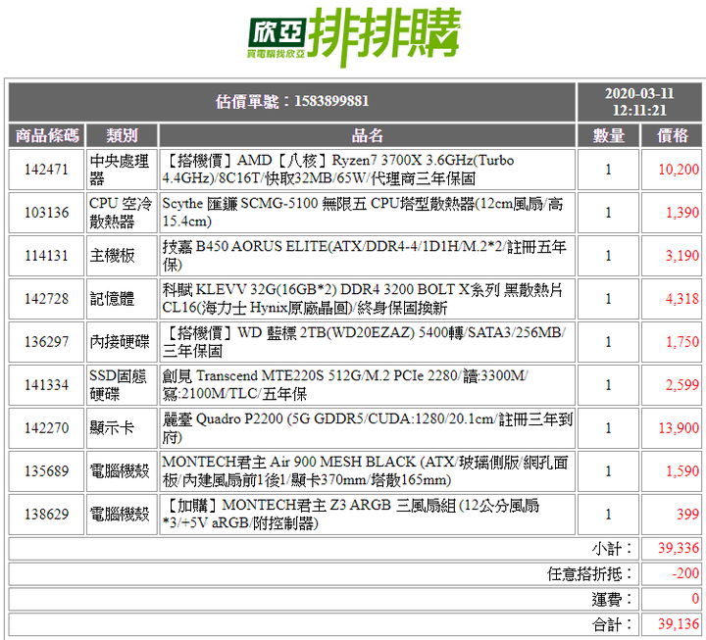The width and height of the screenshot is (706, 640).
Task: Select barcode 103136
Action: [x=46, y=213]
